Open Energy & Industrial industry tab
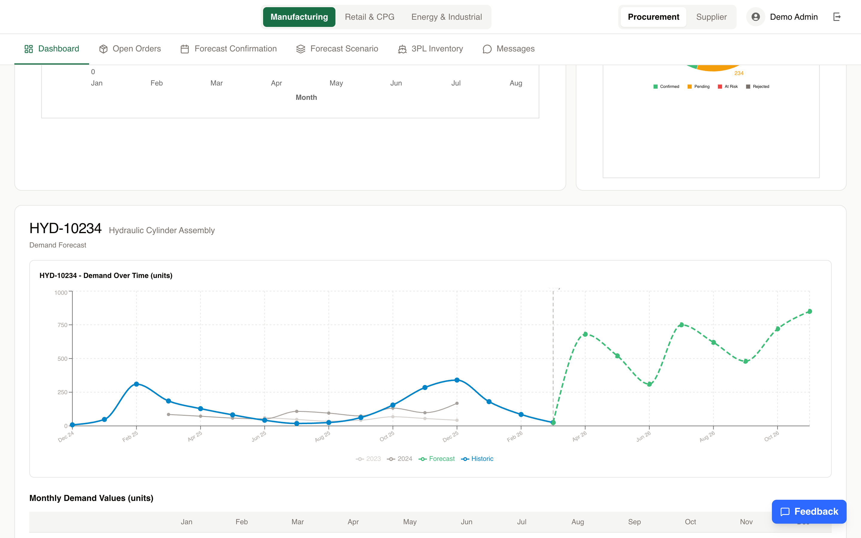The height and width of the screenshot is (538, 861). tap(446, 17)
